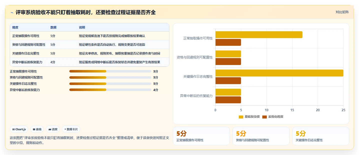Click the yellow chart bar for 正常抽取操作可用性
Viewport: 359px width, 155px height.
point(259,35)
